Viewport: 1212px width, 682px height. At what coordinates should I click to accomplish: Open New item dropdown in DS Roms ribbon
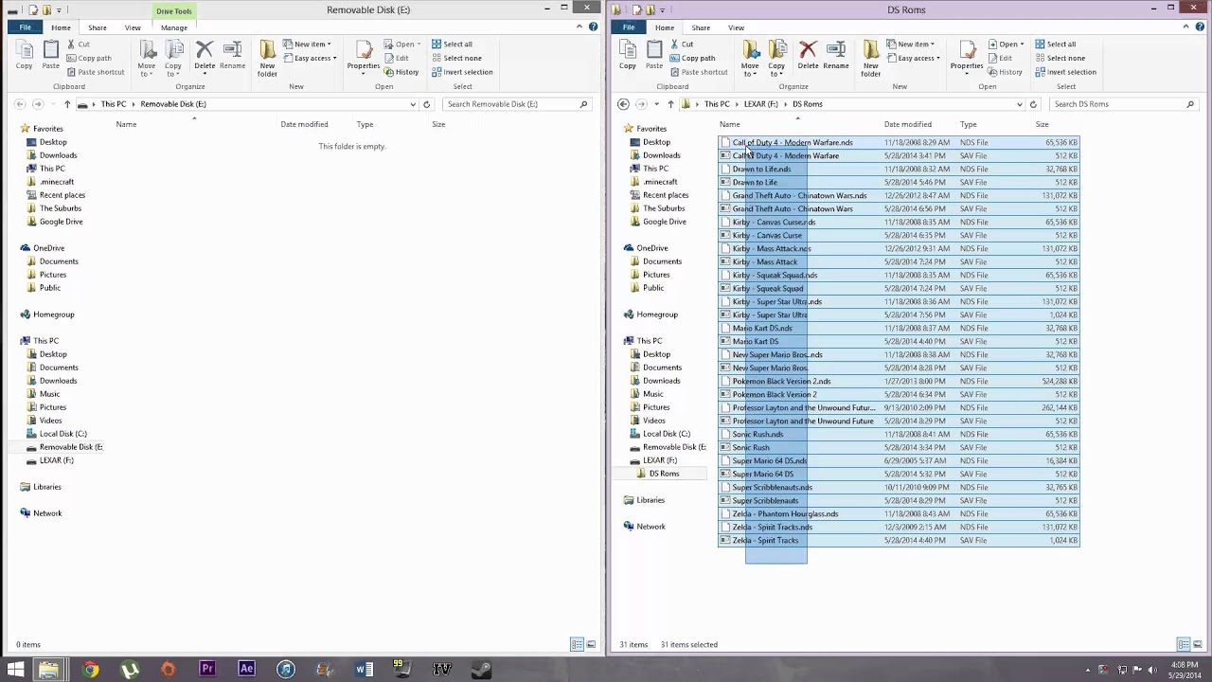911,44
